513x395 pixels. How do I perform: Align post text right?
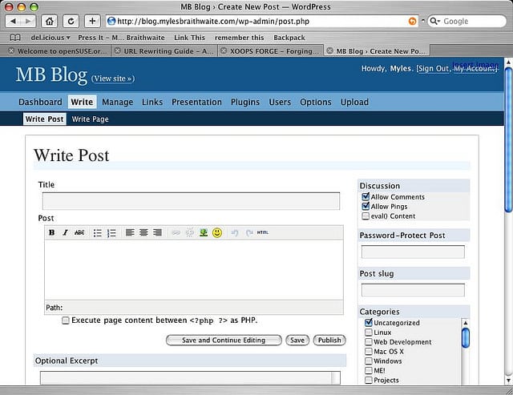[x=157, y=232]
